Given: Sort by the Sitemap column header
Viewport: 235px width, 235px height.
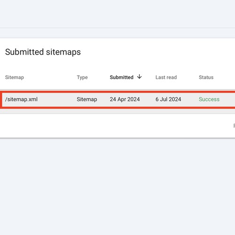Looking at the screenshot, I should (x=15, y=77).
